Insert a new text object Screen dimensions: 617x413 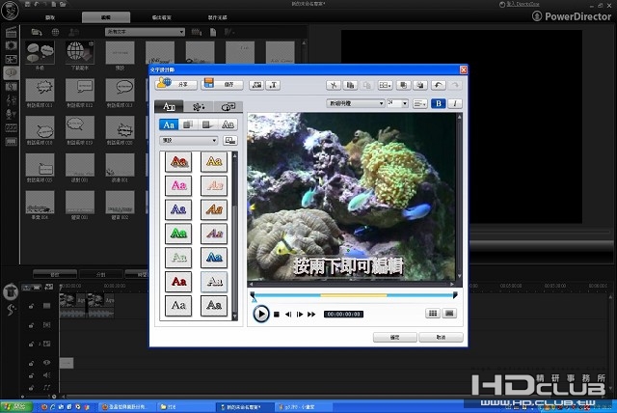[x=273, y=85]
